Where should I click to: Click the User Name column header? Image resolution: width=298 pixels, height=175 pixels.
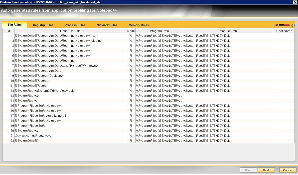(284, 31)
